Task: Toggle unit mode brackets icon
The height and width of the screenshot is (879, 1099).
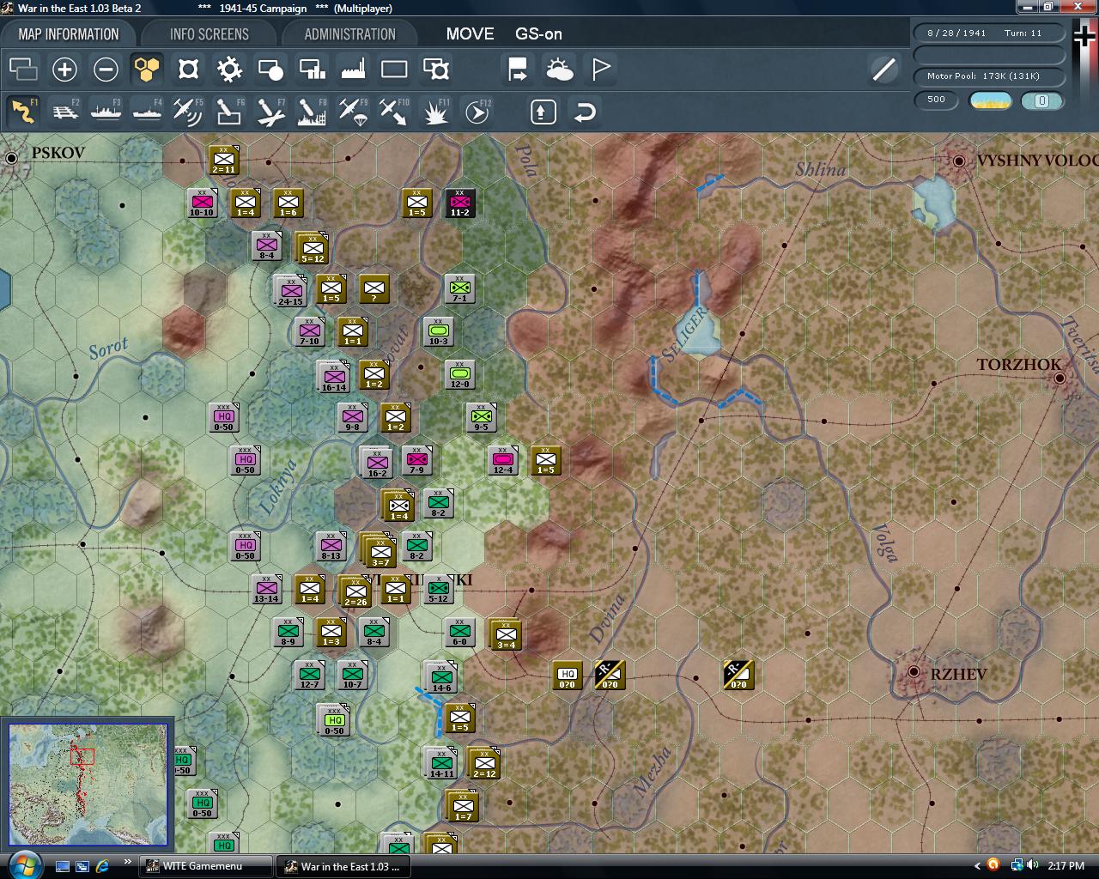Action: 188,70
